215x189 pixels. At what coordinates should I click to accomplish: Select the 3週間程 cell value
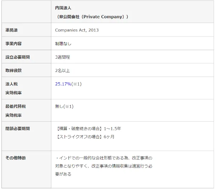pos(62,57)
